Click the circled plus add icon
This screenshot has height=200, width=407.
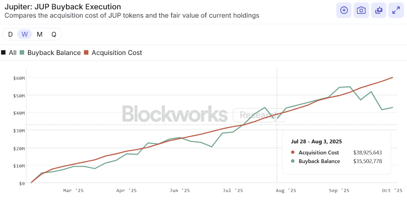click(x=344, y=10)
